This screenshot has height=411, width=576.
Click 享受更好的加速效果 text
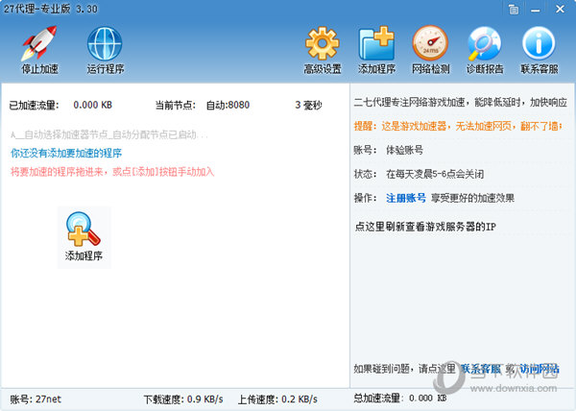(472, 199)
